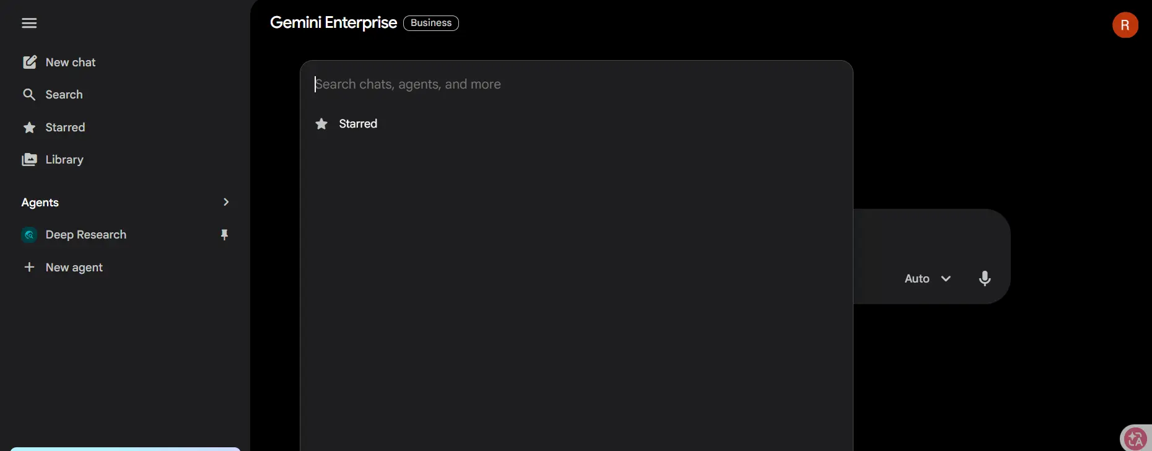Screen dimensions: 1152x451
Task: Click the New chat label
Action: tap(71, 62)
